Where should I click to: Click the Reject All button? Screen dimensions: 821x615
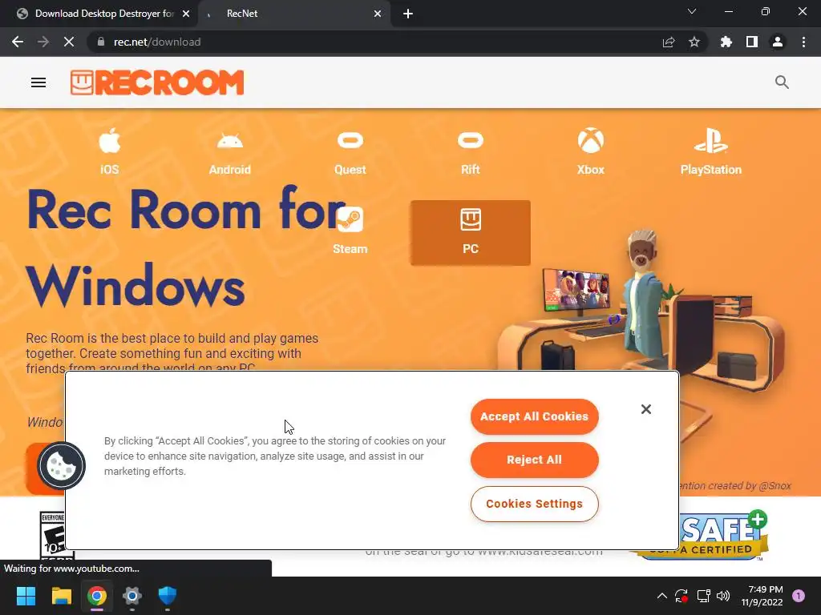534,460
